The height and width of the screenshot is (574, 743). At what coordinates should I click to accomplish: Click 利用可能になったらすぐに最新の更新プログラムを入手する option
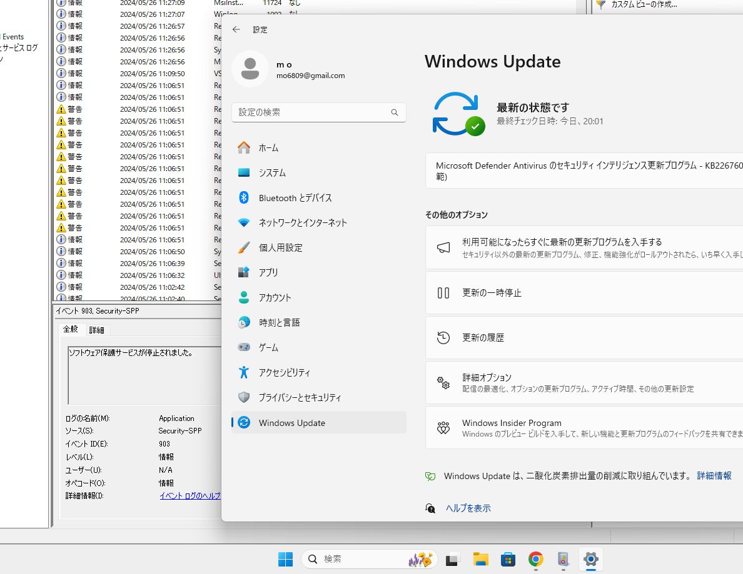pos(584,247)
